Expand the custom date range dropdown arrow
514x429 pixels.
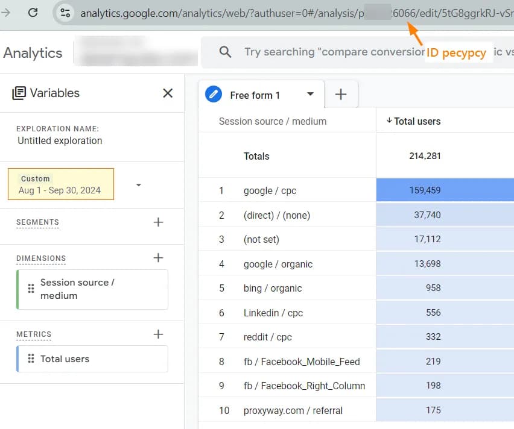pos(139,185)
